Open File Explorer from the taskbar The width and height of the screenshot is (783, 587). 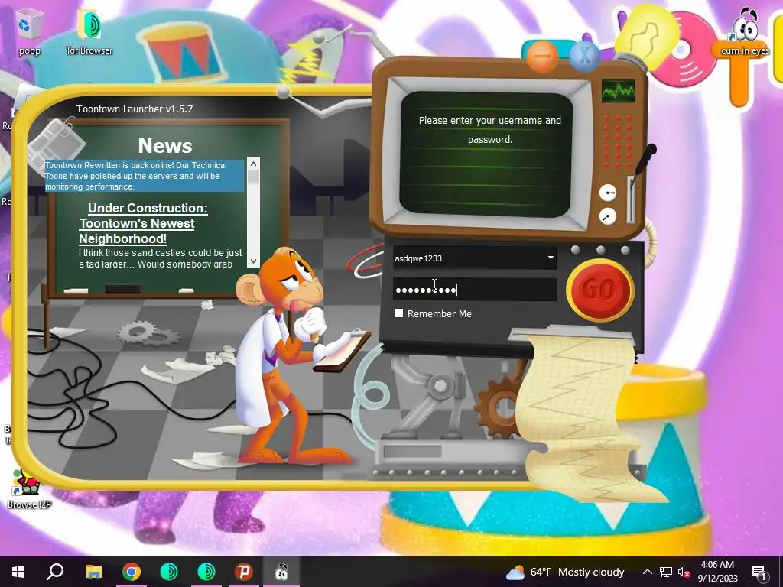(93, 572)
